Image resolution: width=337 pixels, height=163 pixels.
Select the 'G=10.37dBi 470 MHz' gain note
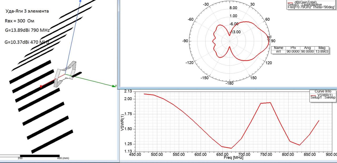[x=27, y=42]
